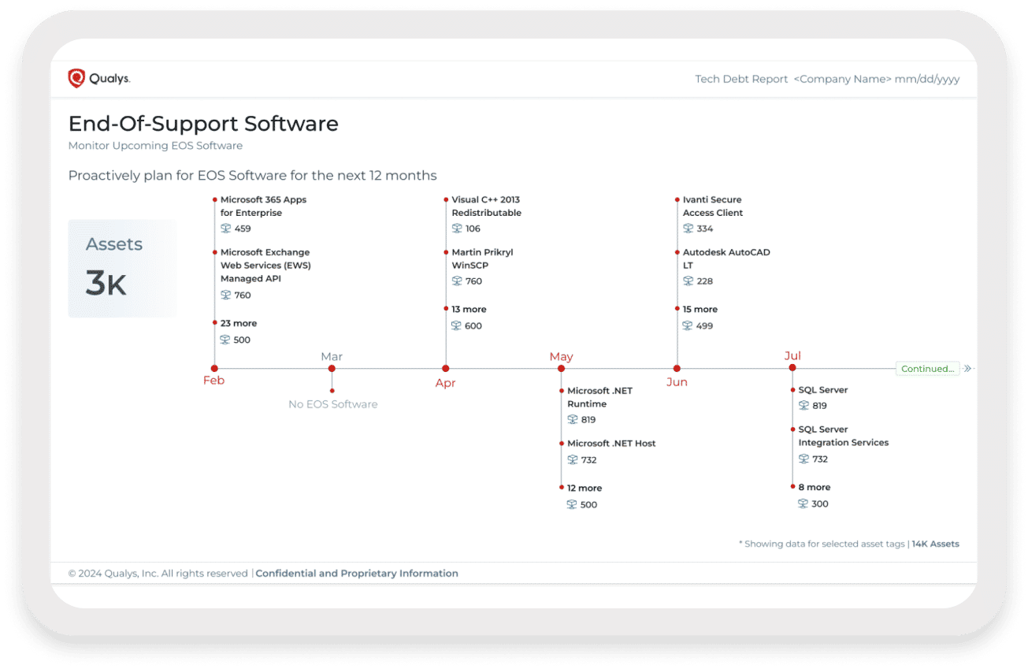This screenshot has width=1028, height=669.
Task: Expand the 12 more entry
Action: (x=585, y=488)
